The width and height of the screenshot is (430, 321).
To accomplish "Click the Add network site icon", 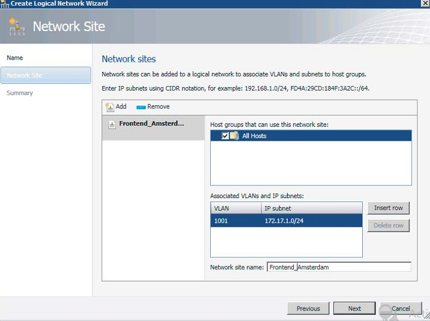I will (110, 107).
